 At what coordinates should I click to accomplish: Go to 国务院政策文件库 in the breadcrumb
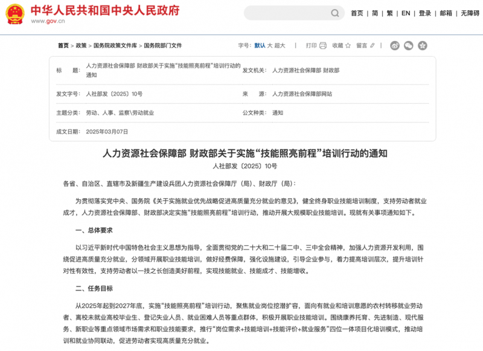pos(115,45)
